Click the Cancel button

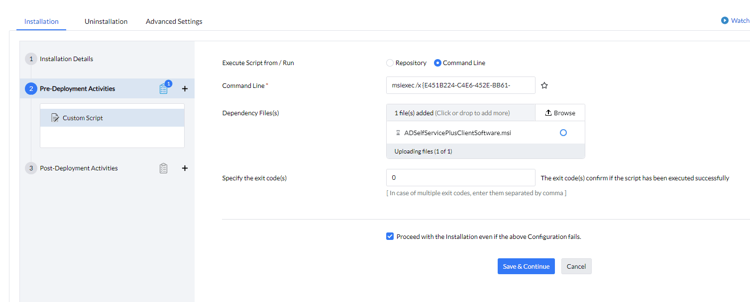click(576, 266)
